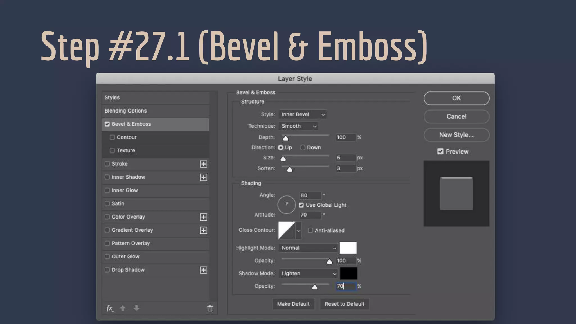Click the plus icon beside Gradient Overlay
The height and width of the screenshot is (324, 576).
coord(203,230)
